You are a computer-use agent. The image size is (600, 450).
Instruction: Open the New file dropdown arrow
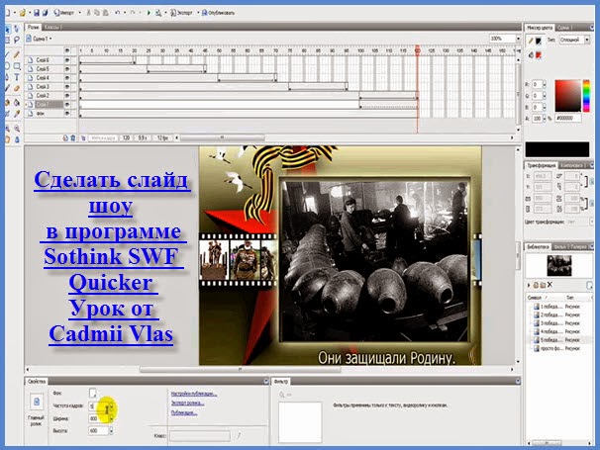pyautogui.click(x=14, y=13)
